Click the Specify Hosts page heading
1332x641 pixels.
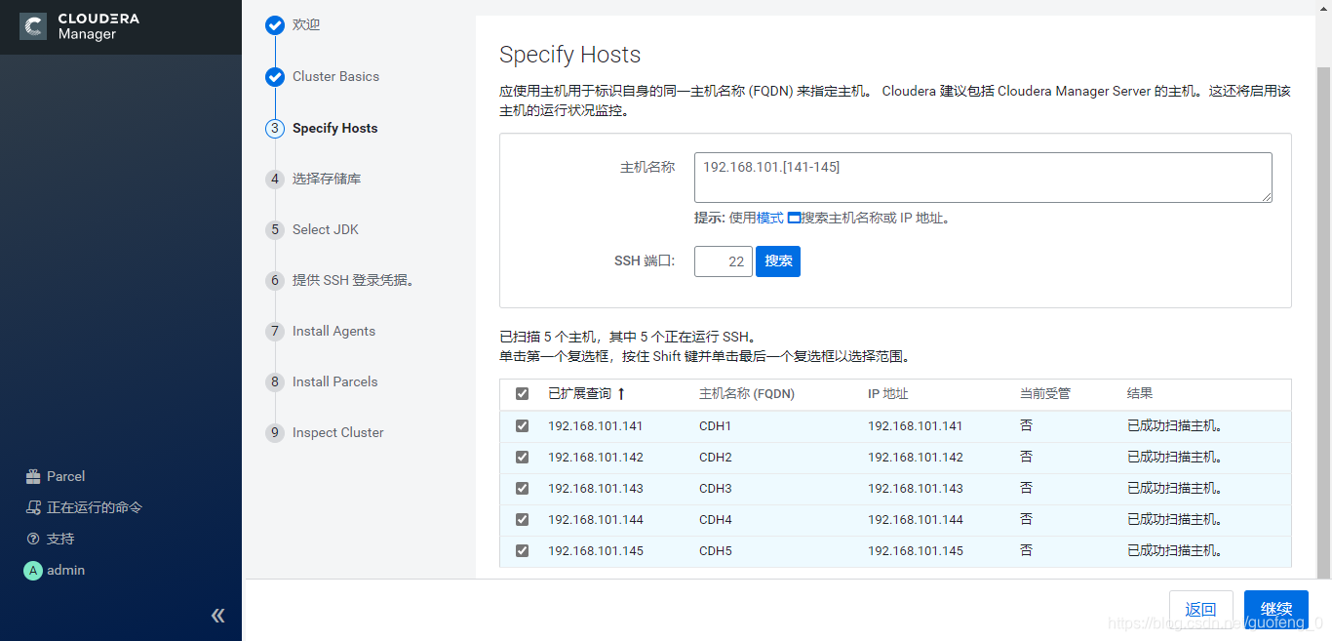pyautogui.click(x=570, y=55)
